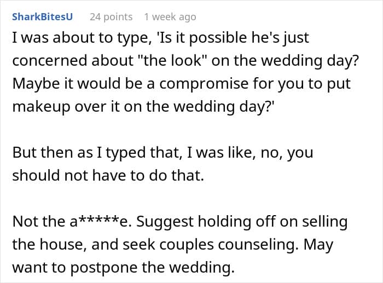The image size is (383, 283).
Task: Click the word 'May' ending the counseling line
Action: [x=318, y=244]
